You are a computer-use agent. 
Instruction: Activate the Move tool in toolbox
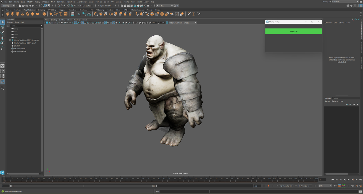[3, 38]
